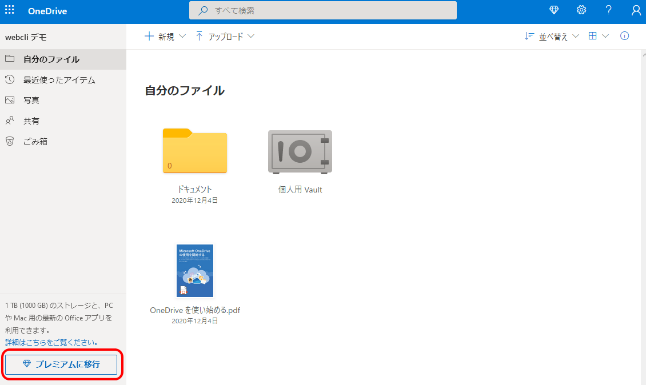
Task: Click the upload arrow icon
Action: tap(200, 36)
